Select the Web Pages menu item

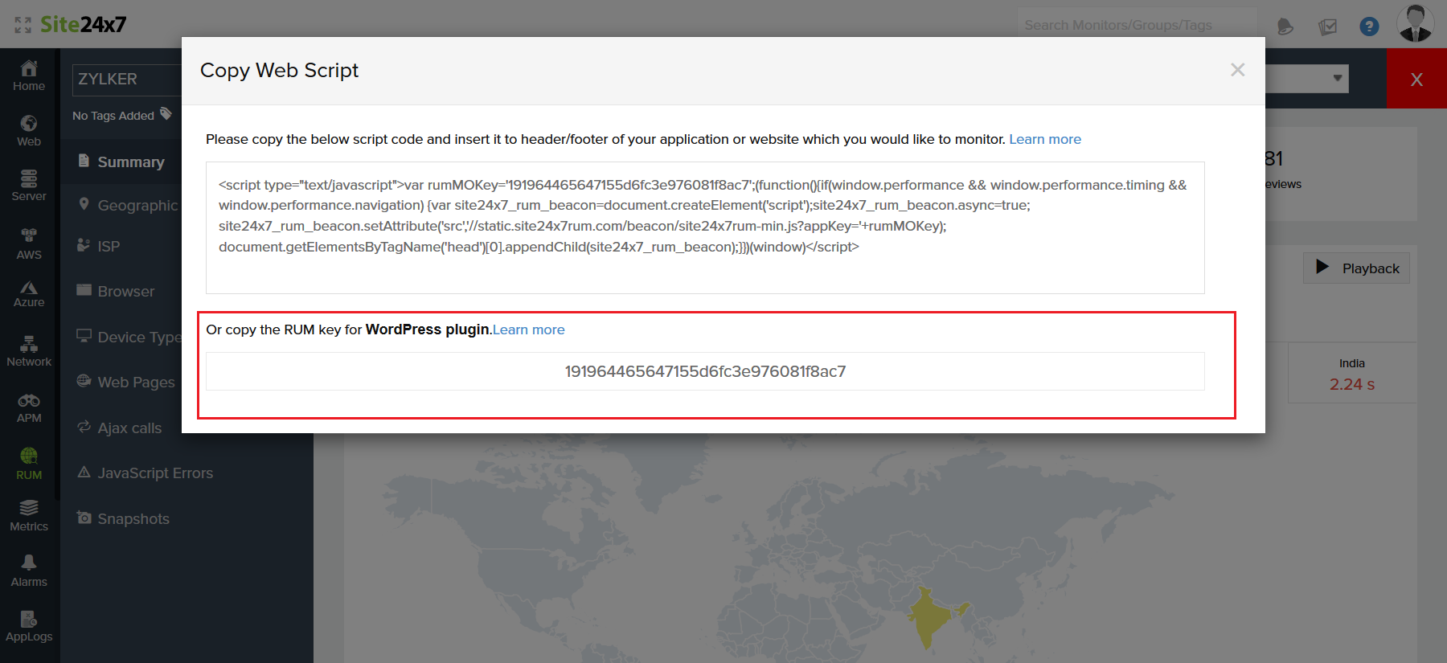coord(125,382)
